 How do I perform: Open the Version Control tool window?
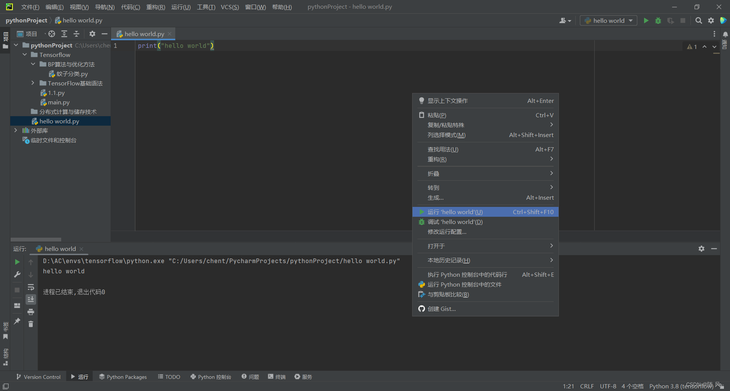pyautogui.click(x=38, y=377)
